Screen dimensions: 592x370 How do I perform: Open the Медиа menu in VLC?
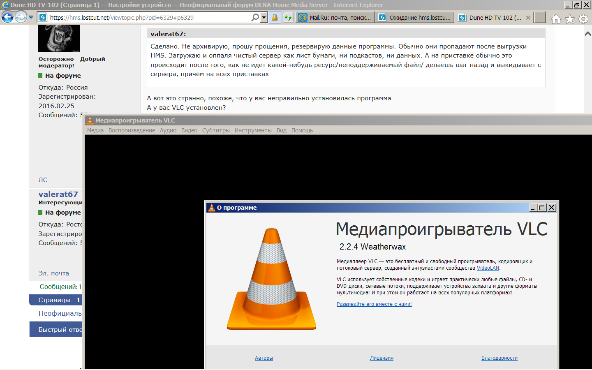click(95, 130)
